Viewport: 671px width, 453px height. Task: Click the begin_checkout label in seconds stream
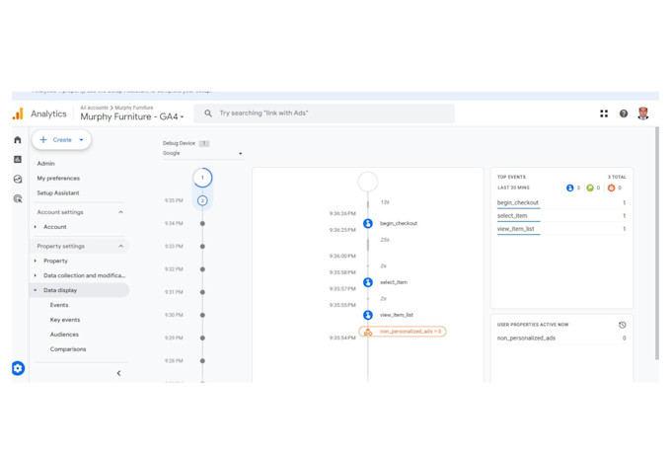[399, 223]
